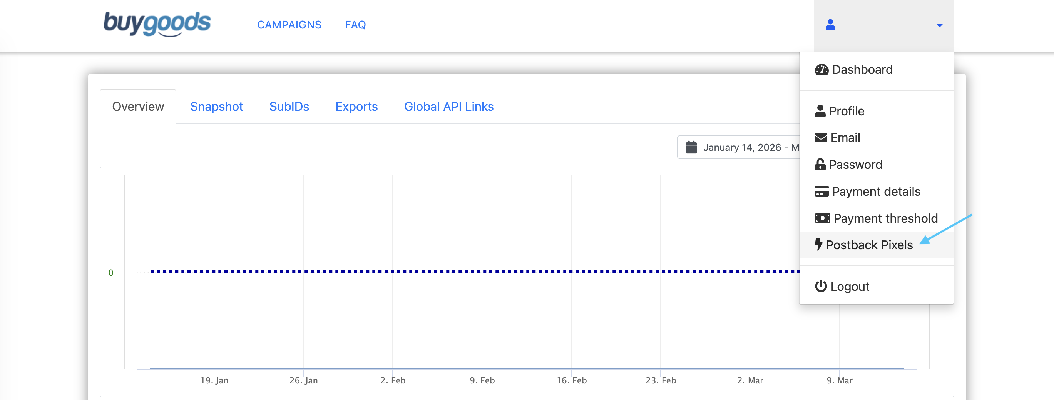The image size is (1054, 400).
Task: Click the buygoods logo
Action: [157, 24]
